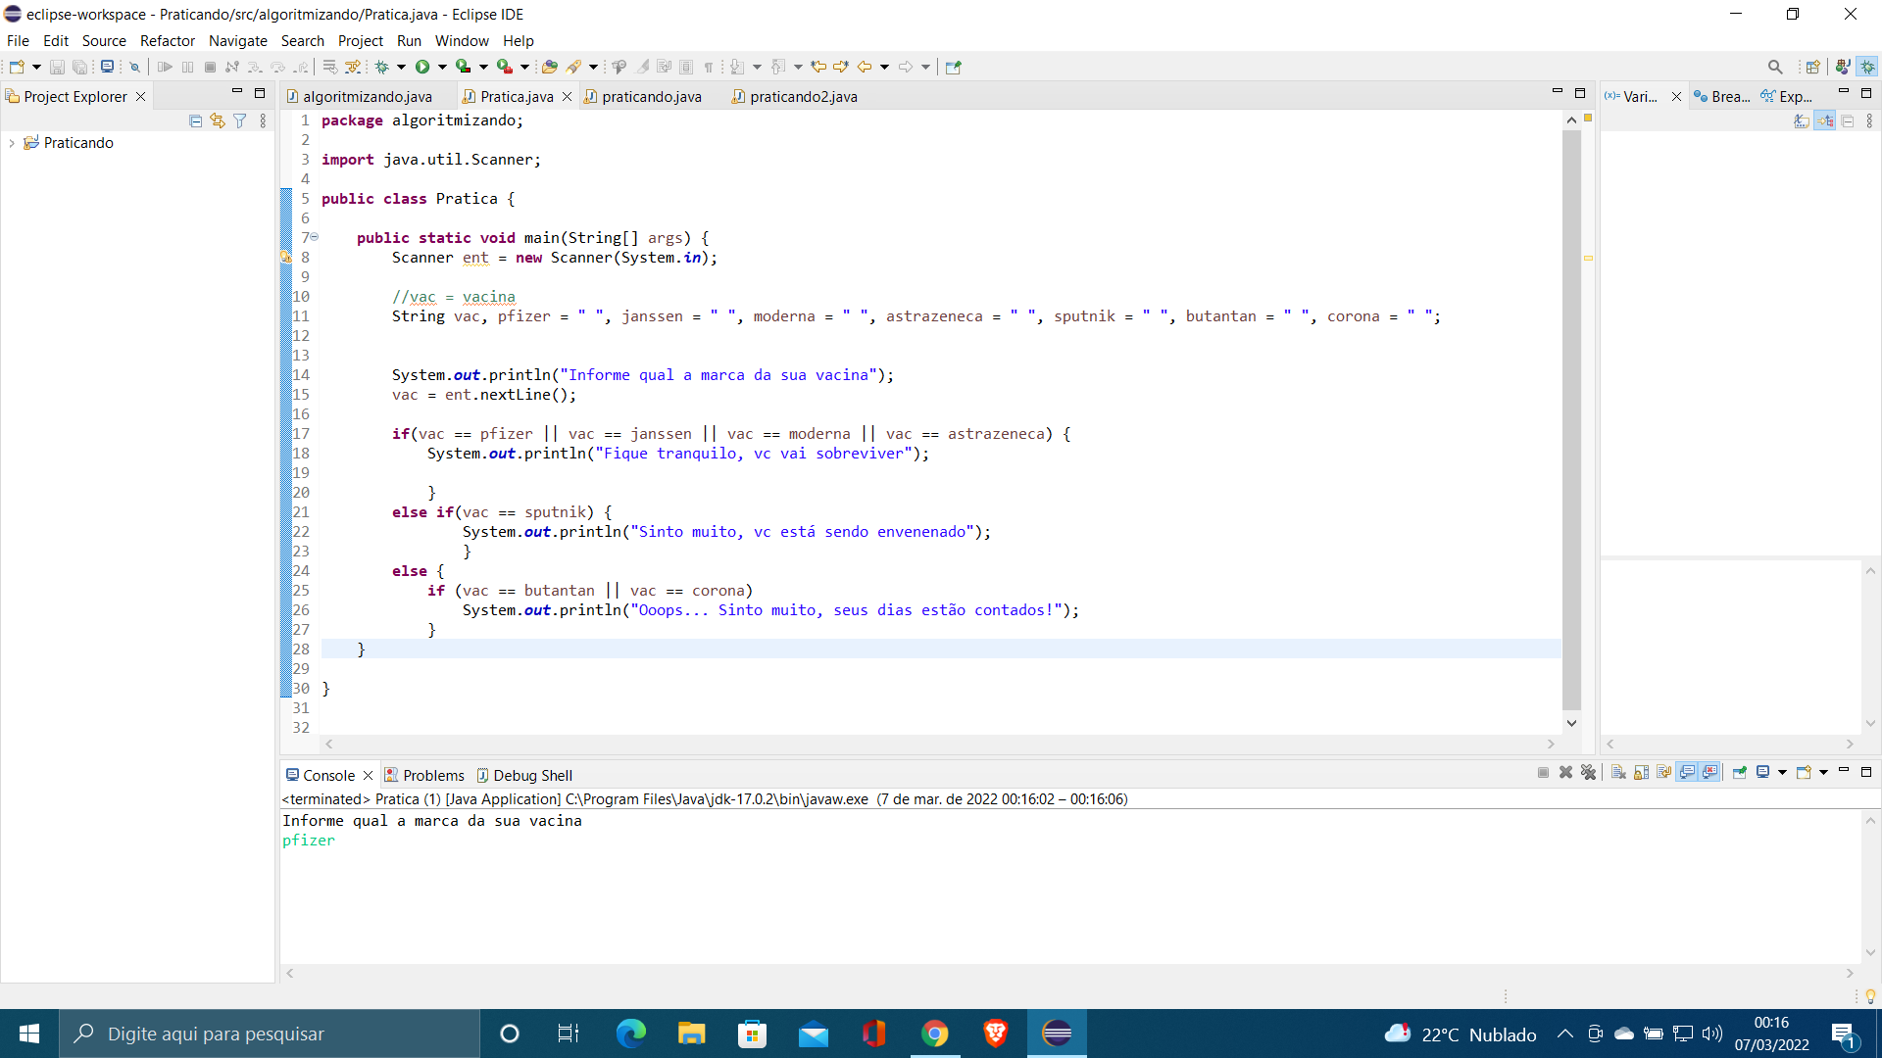Open the Open Console dropdown arrow

coord(1823,772)
